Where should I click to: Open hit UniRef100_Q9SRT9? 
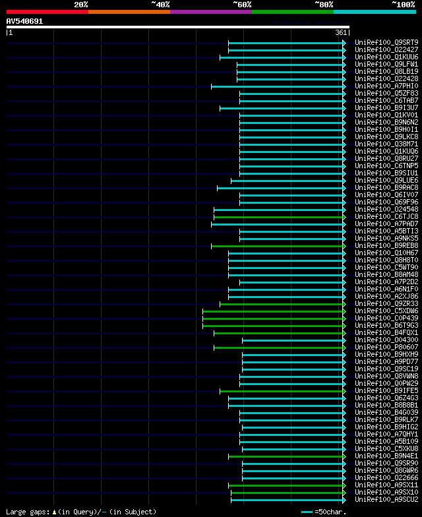(386, 42)
